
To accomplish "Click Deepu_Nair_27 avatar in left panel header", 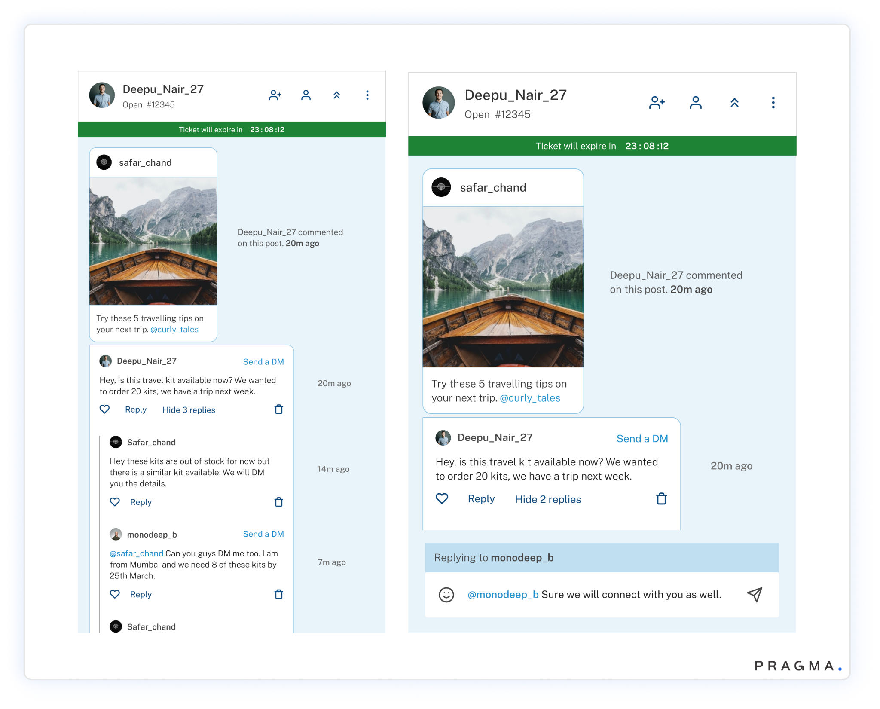I will [102, 95].
